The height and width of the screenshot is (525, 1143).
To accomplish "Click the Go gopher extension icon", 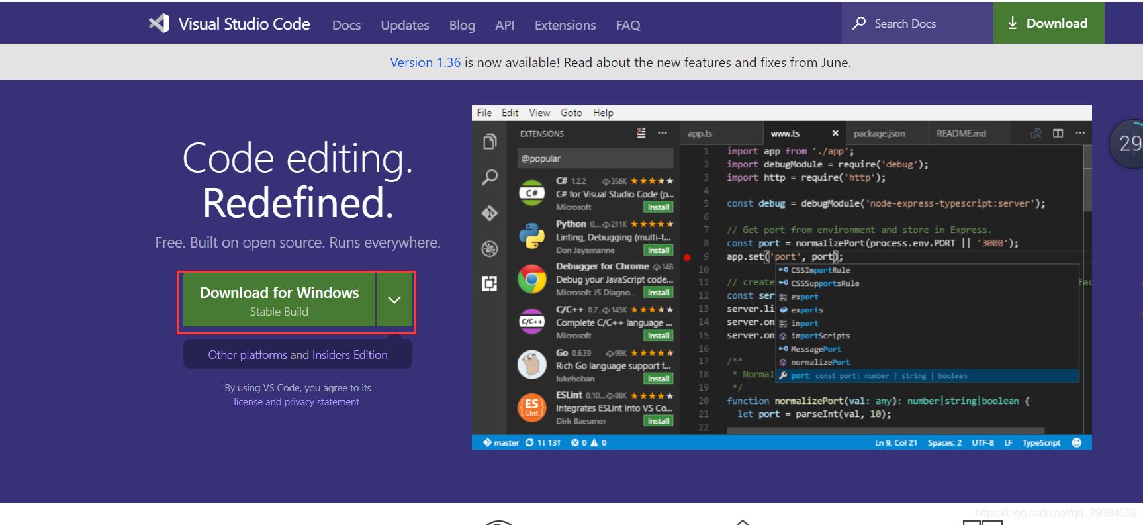I will pos(531,365).
